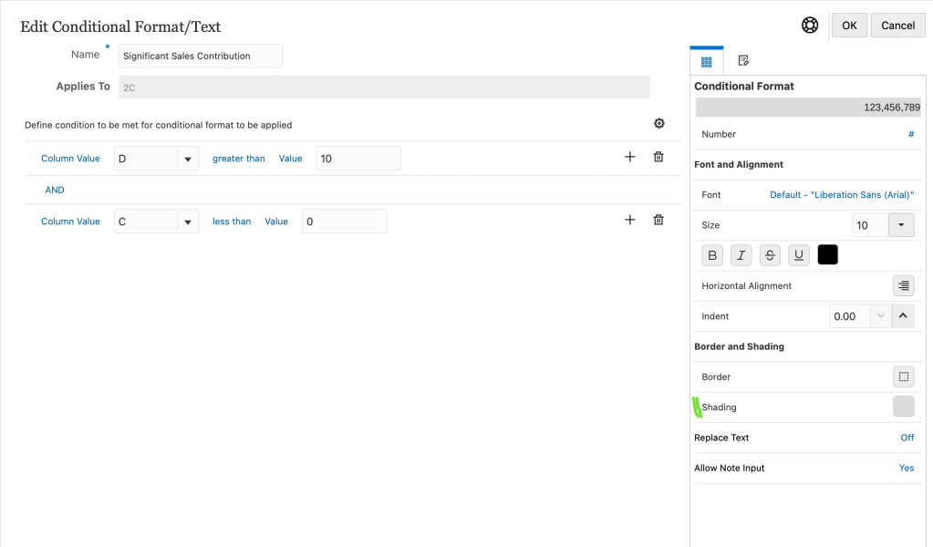Pick the black font color swatch

click(x=827, y=255)
